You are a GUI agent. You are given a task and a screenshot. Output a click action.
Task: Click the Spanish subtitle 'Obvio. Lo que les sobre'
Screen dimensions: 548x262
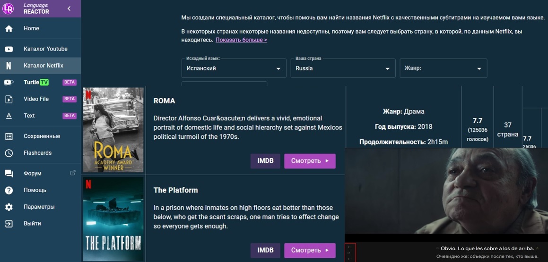(x=487, y=248)
